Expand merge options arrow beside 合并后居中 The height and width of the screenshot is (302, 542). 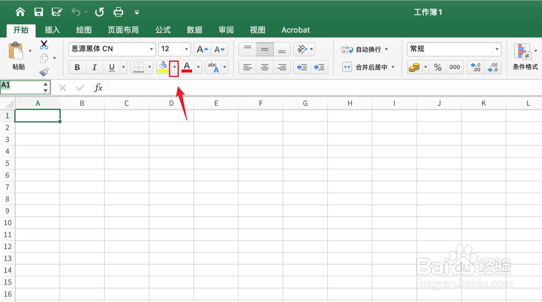[393, 67]
